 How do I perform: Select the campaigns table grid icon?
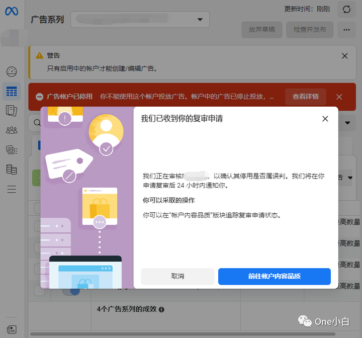click(12, 91)
